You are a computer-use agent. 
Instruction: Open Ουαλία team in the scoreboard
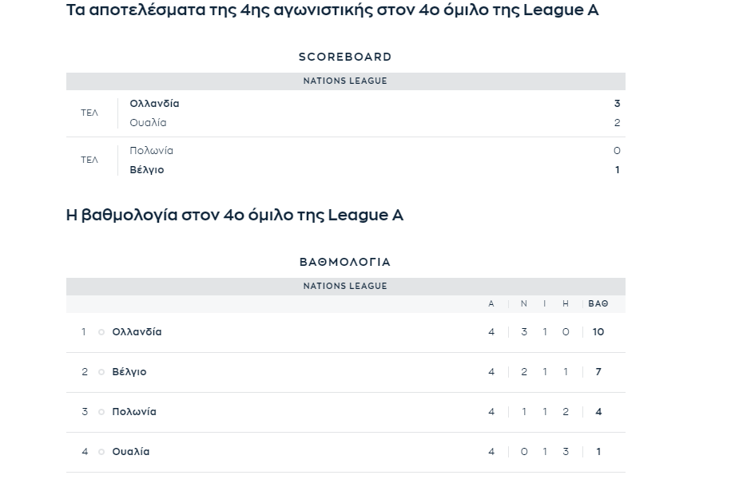click(148, 122)
